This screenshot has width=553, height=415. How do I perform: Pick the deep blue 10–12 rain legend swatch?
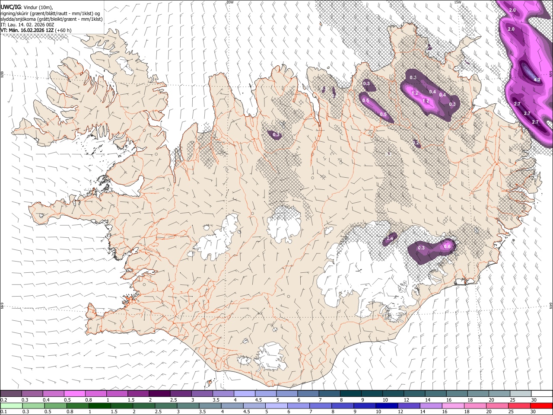click(x=387, y=405)
